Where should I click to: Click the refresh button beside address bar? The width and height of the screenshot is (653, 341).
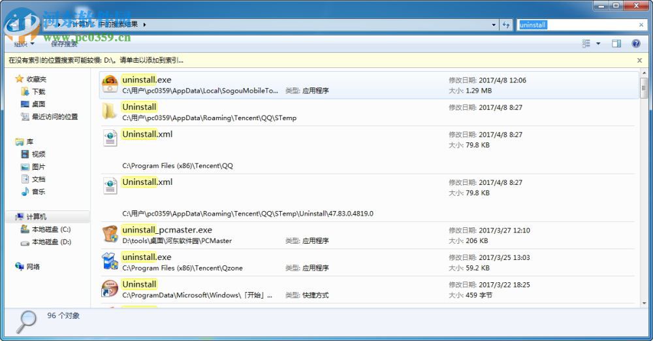506,25
